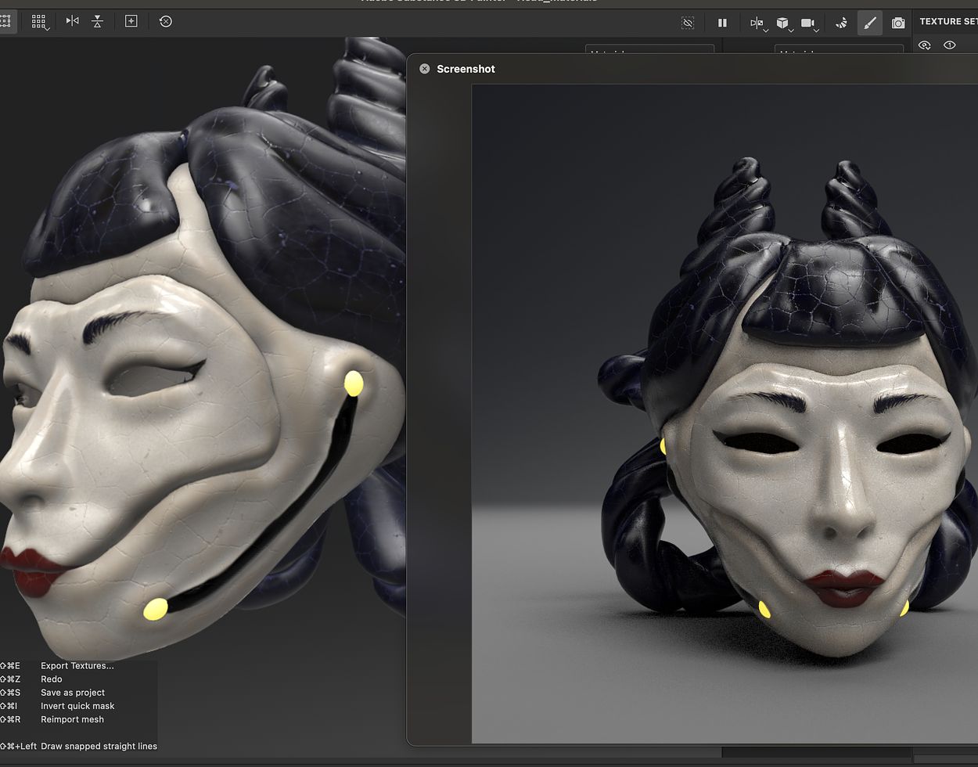Click the reset history circular arrow icon
978x767 pixels.
coord(166,21)
